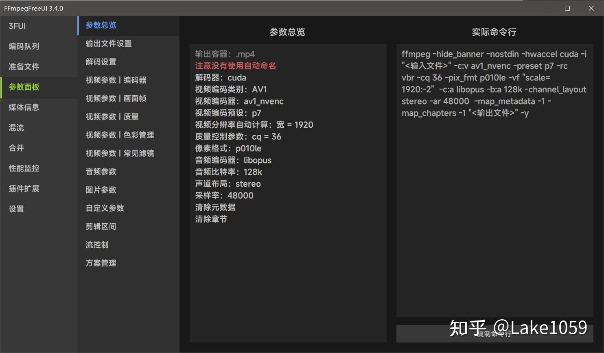Open the 自定义参数 tab
The height and width of the screenshot is (353, 604).
(x=105, y=208)
